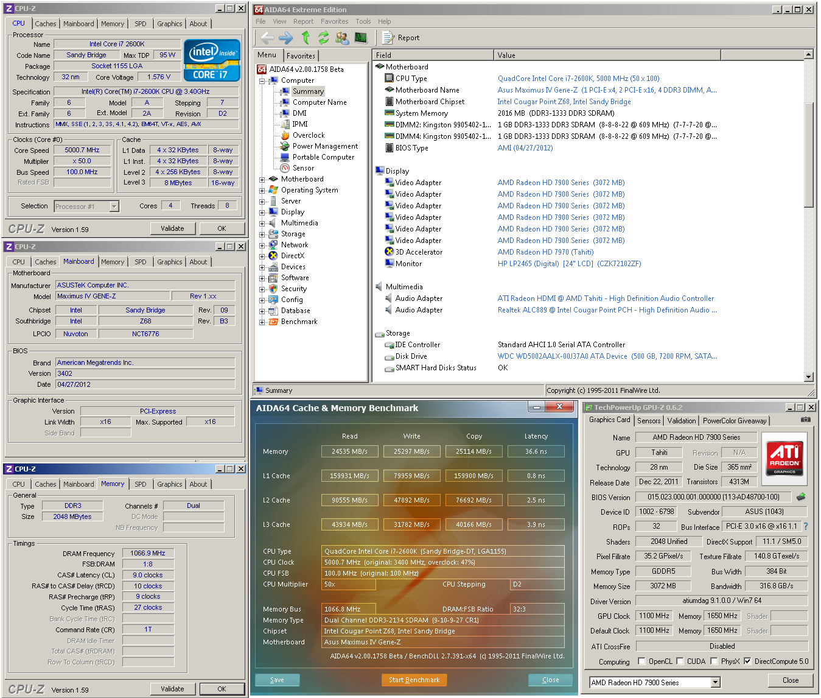Select the Sensor gauge item in AIDA64 tree
Image resolution: width=821 pixels, height=698 pixels.
[297, 168]
